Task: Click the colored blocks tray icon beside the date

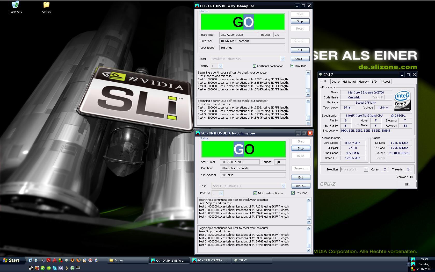Action: (413, 269)
